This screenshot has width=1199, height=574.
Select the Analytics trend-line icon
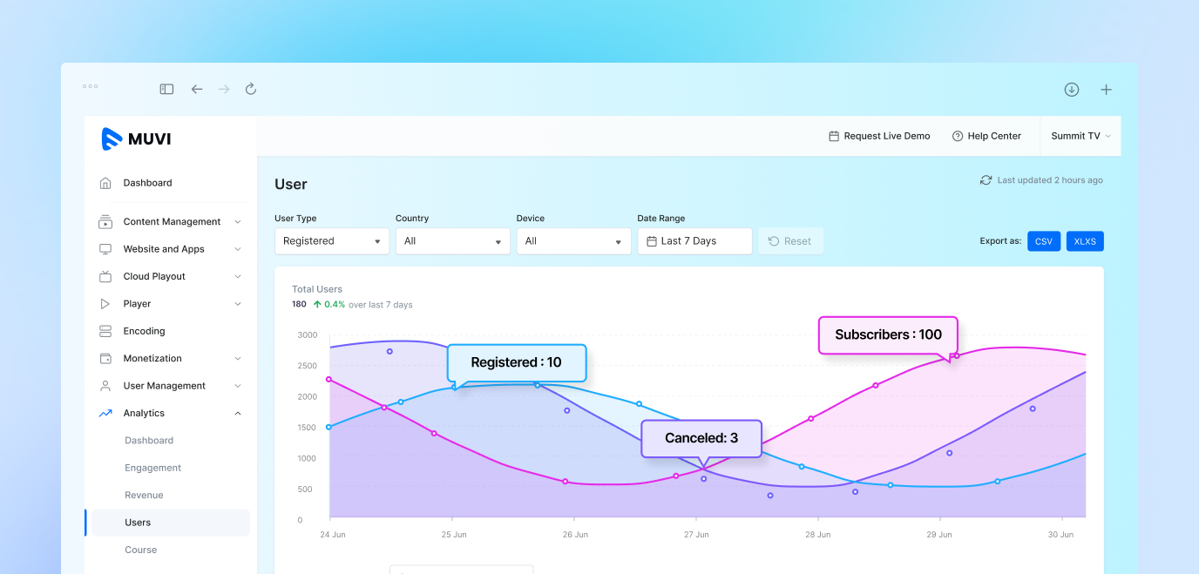(x=105, y=413)
